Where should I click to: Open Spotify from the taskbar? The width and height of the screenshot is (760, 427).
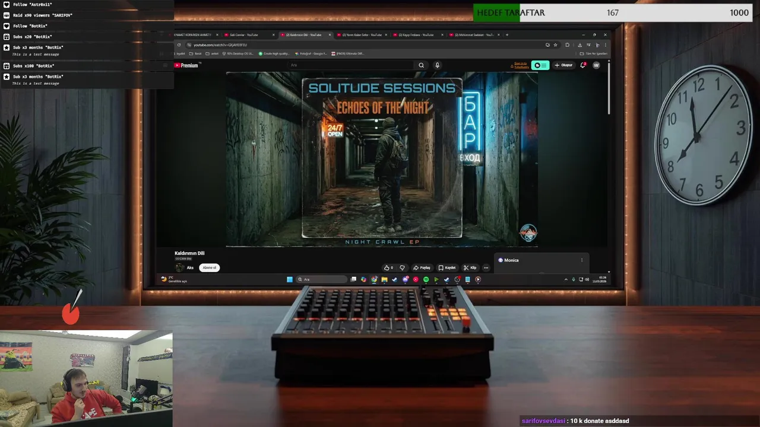point(426,279)
